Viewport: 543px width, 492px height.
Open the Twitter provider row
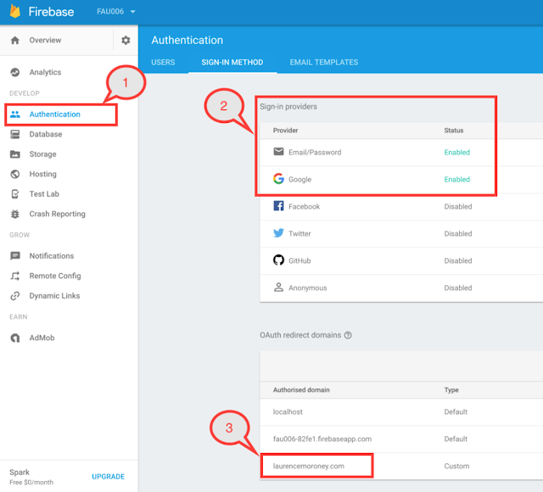pyautogui.click(x=401, y=234)
